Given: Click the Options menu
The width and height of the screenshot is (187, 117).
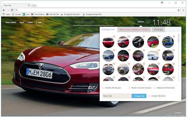Looking at the screenshot, I should (141, 22).
